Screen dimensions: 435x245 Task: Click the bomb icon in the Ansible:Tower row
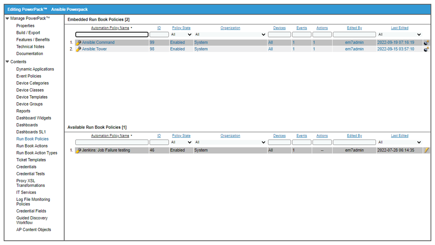pos(426,49)
